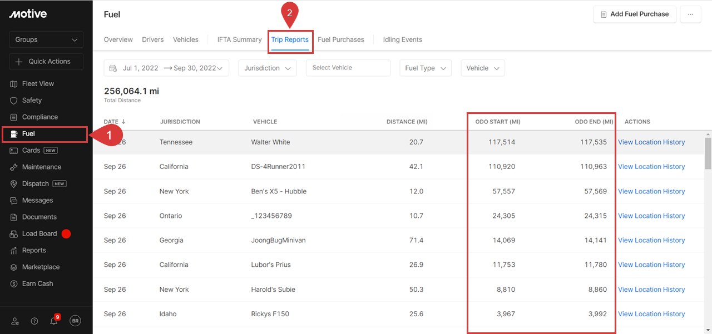Click the Load Board icon
712x334 pixels.
point(14,234)
